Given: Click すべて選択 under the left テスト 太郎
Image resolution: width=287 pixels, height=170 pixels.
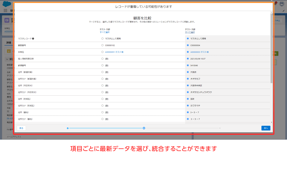Looking at the screenshot, I should click(x=105, y=32).
